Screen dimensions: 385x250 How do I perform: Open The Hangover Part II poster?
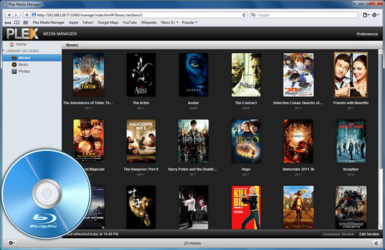click(141, 141)
